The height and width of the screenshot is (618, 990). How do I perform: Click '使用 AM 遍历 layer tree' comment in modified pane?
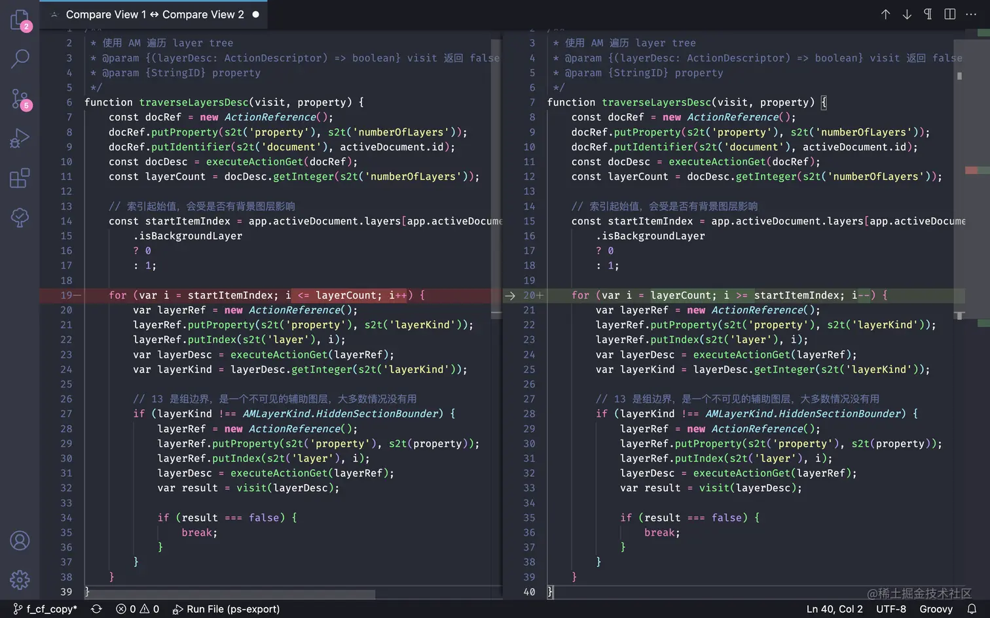[631, 43]
